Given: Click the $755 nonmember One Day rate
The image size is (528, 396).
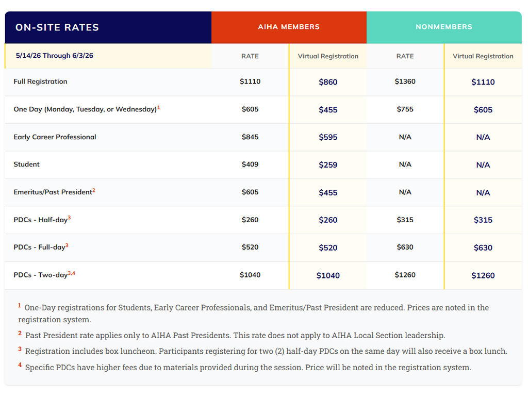Looking at the screenshot, I should [405, 109].
